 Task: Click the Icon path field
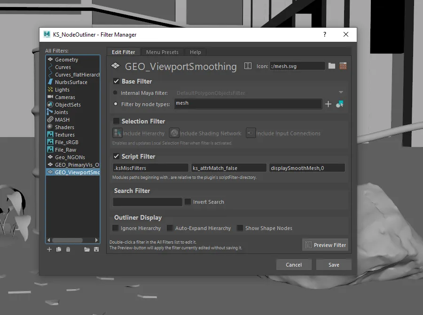point(298,66)
